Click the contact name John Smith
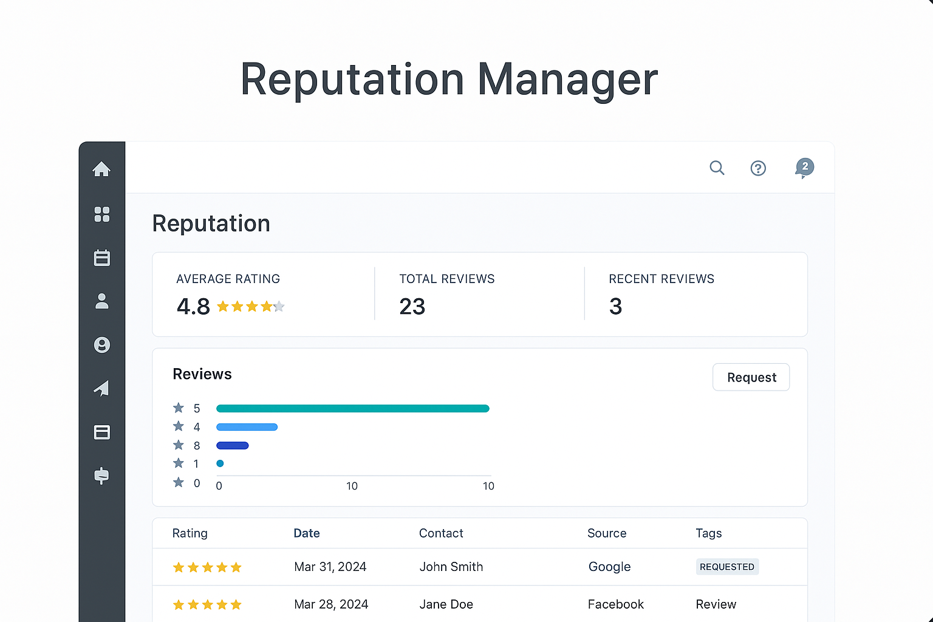The image size is (933, 622). pos(451,567)
